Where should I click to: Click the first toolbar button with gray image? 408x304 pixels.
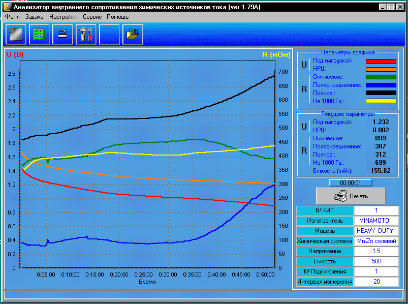[x=16, y=34]
